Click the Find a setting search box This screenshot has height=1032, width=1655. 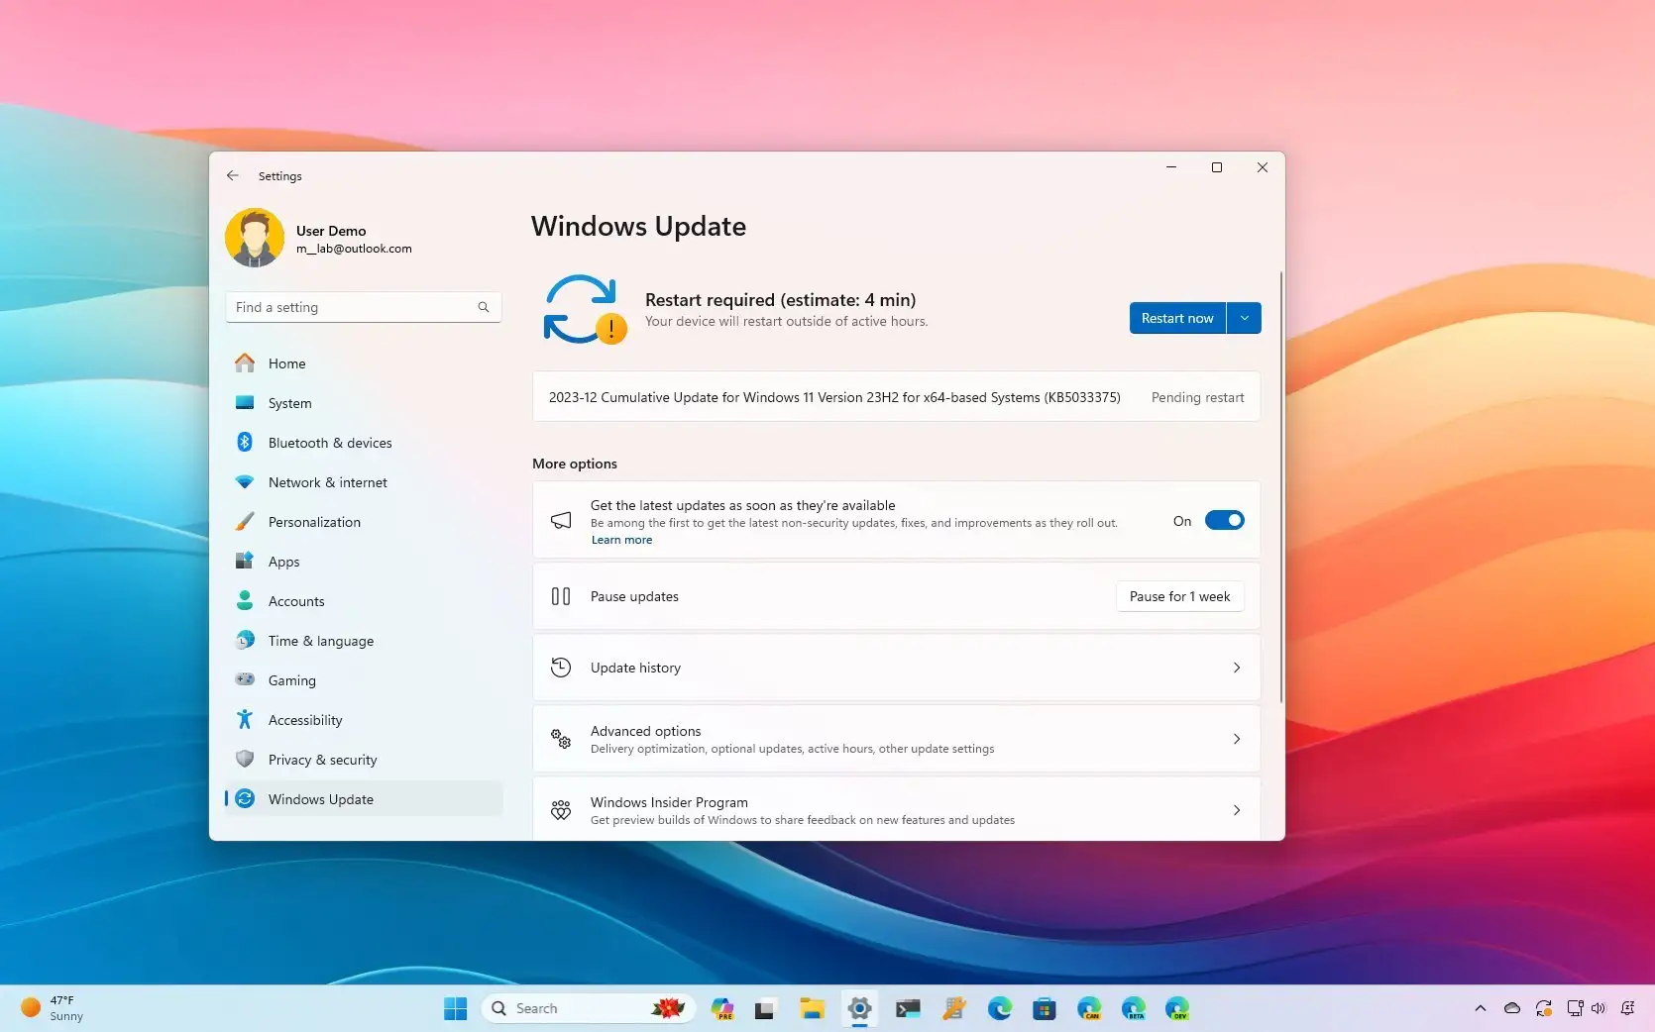click(364, 307)
